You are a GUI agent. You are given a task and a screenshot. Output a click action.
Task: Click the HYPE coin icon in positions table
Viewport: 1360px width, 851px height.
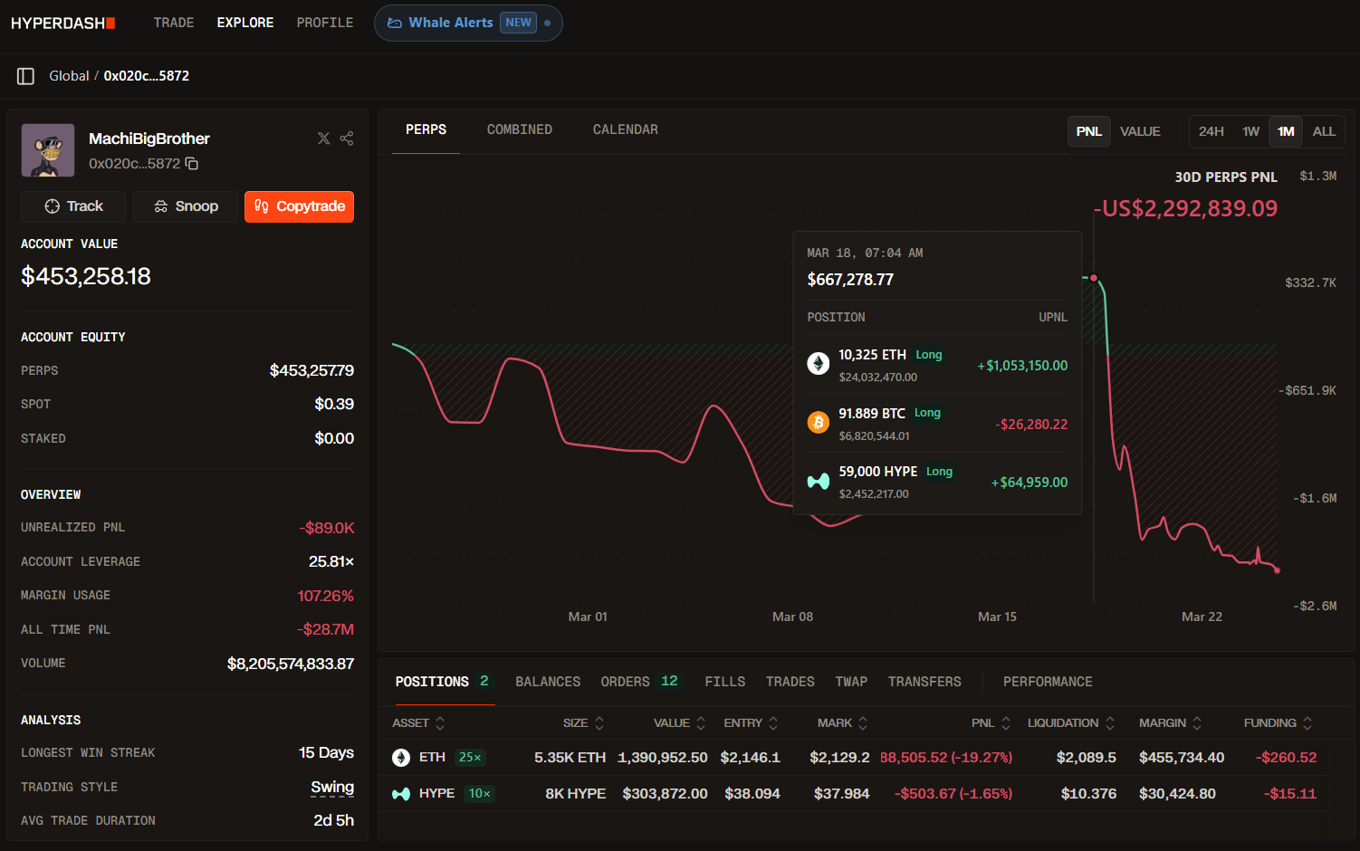pos(401,794)
